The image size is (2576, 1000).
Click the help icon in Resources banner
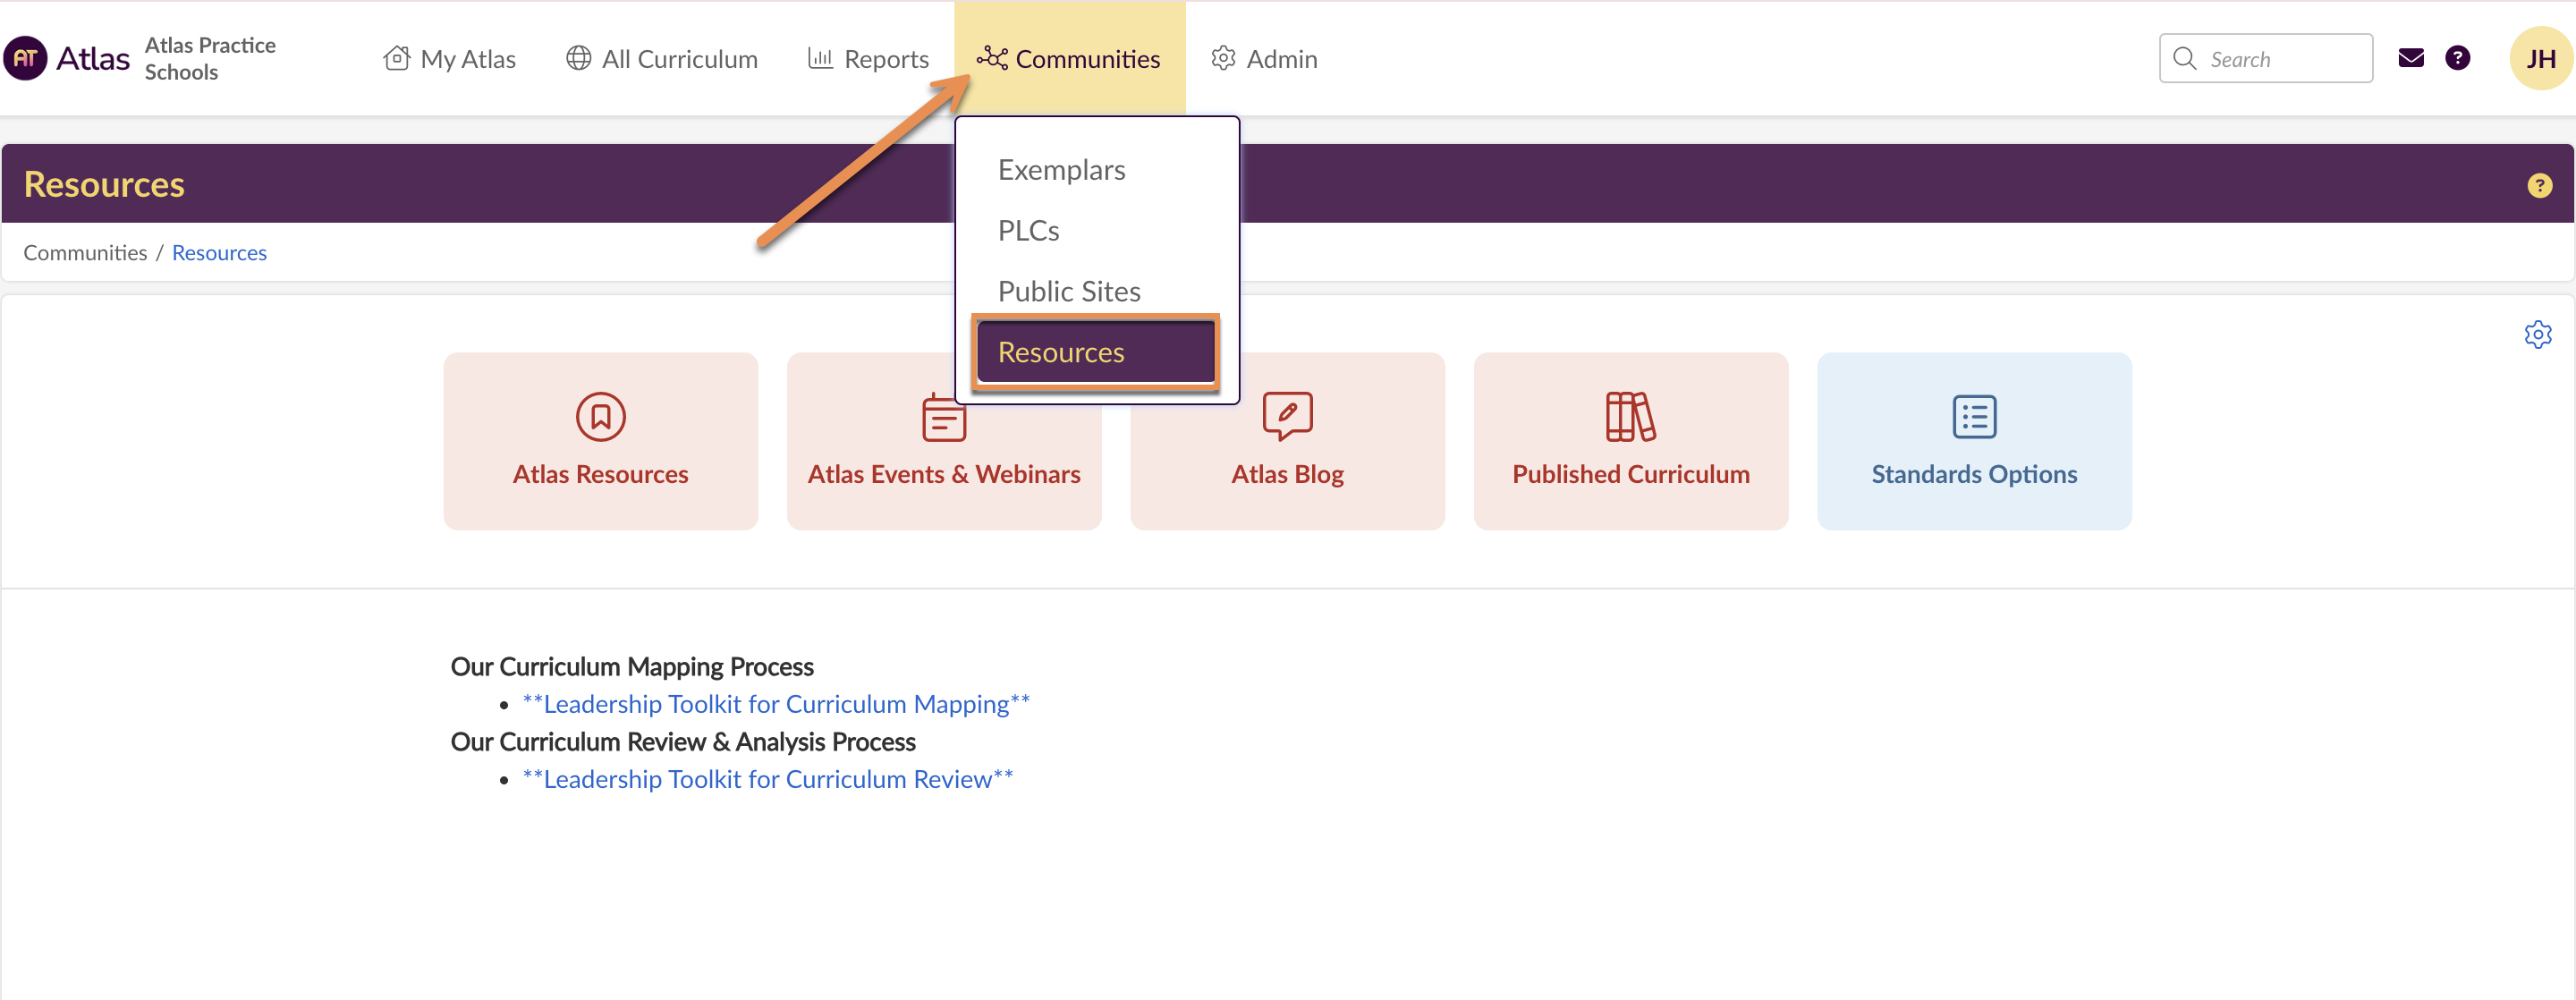click(2539, 185)
